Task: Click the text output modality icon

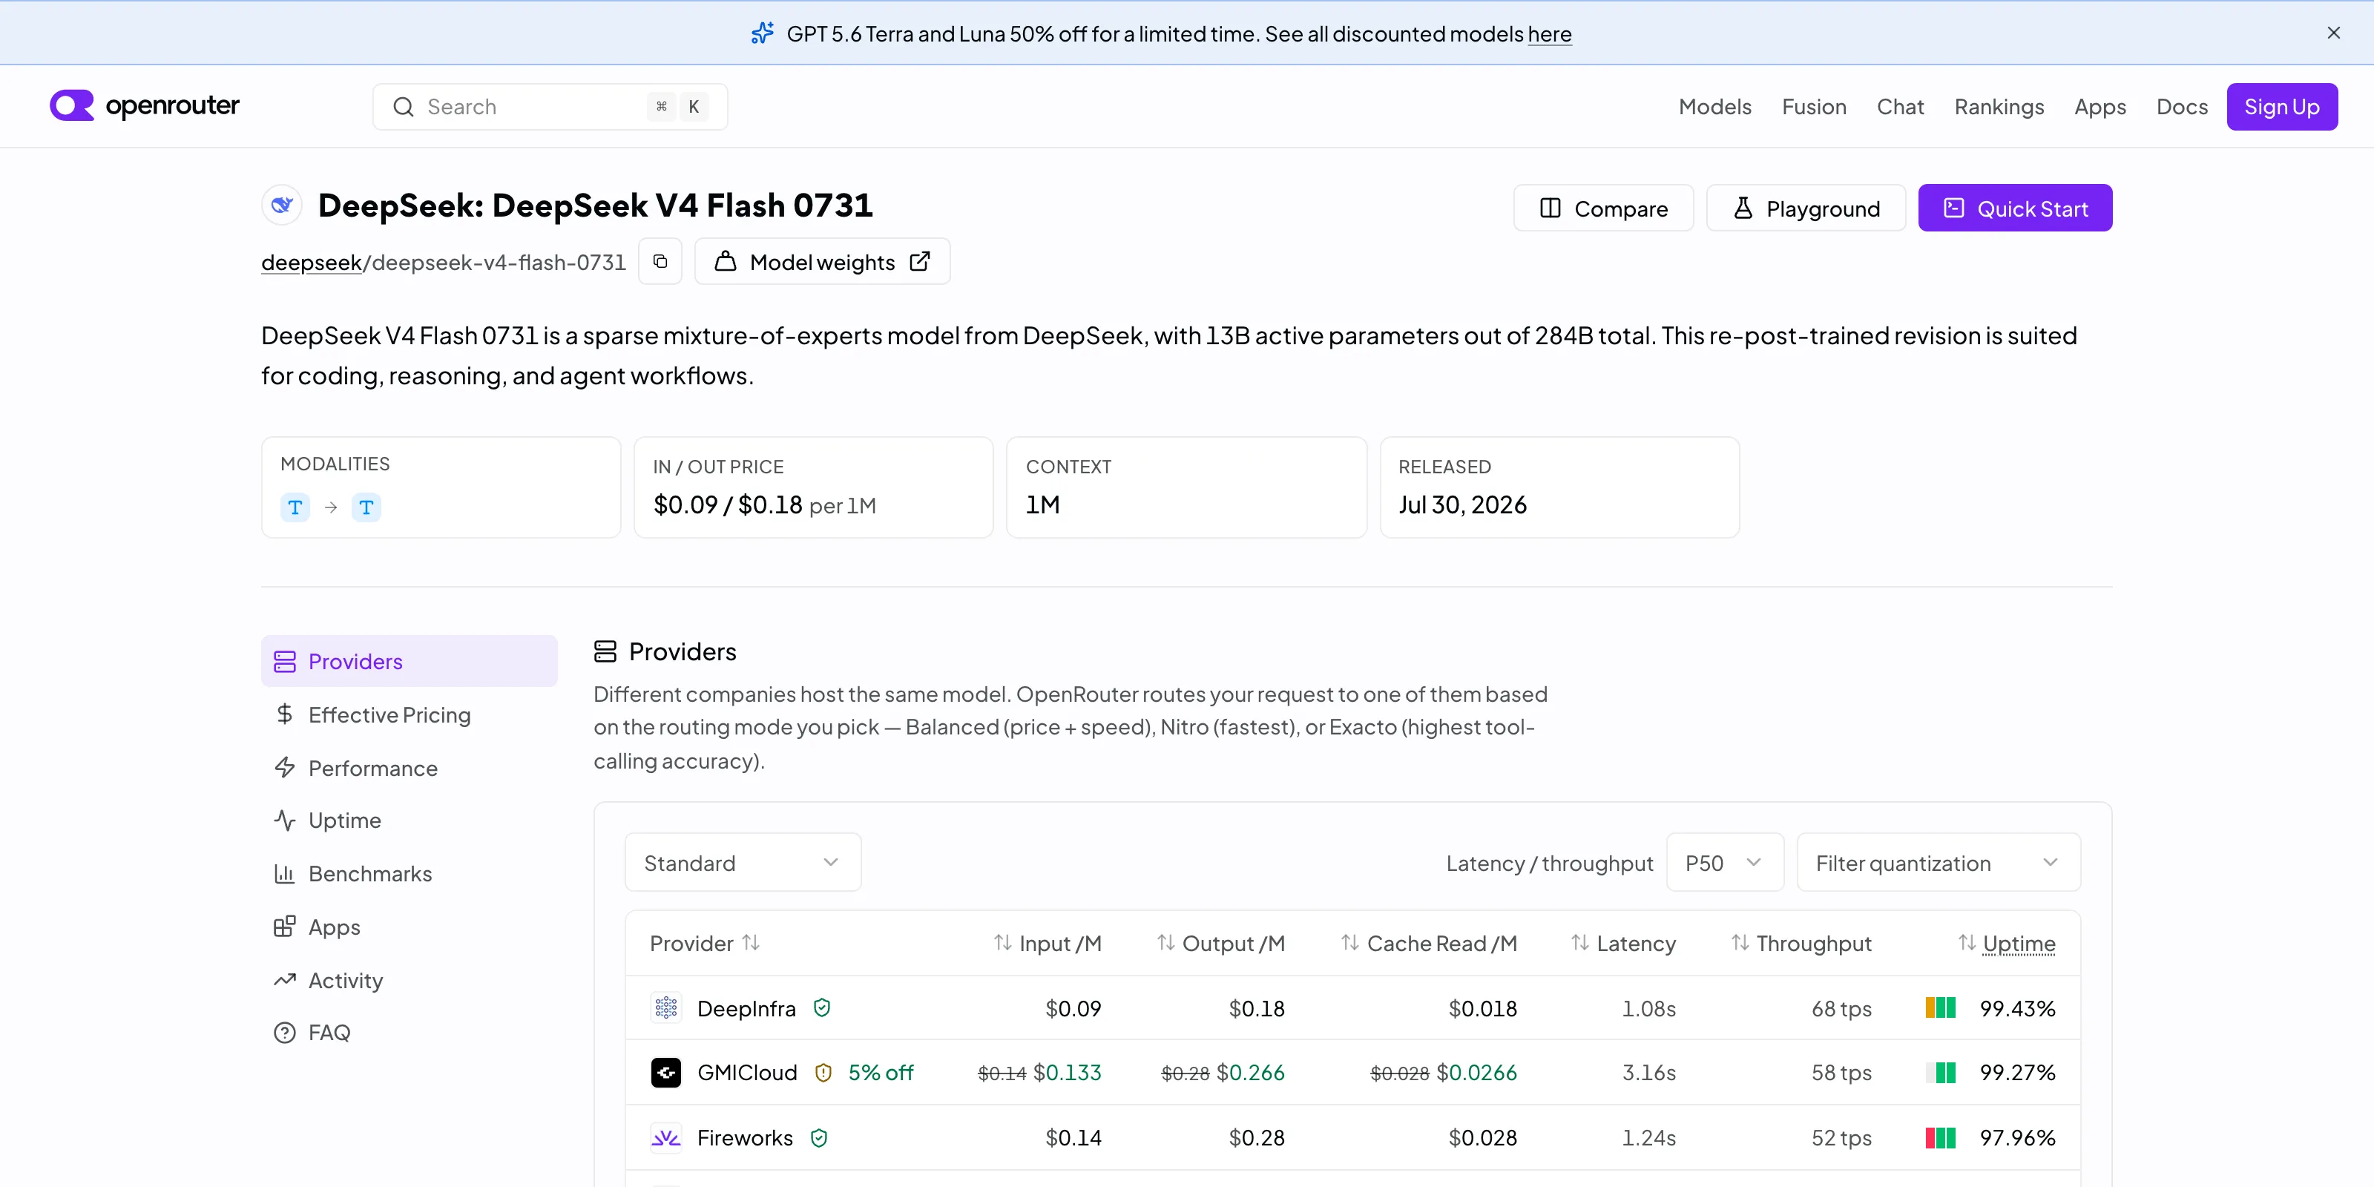Action: (x=366, y=507)
